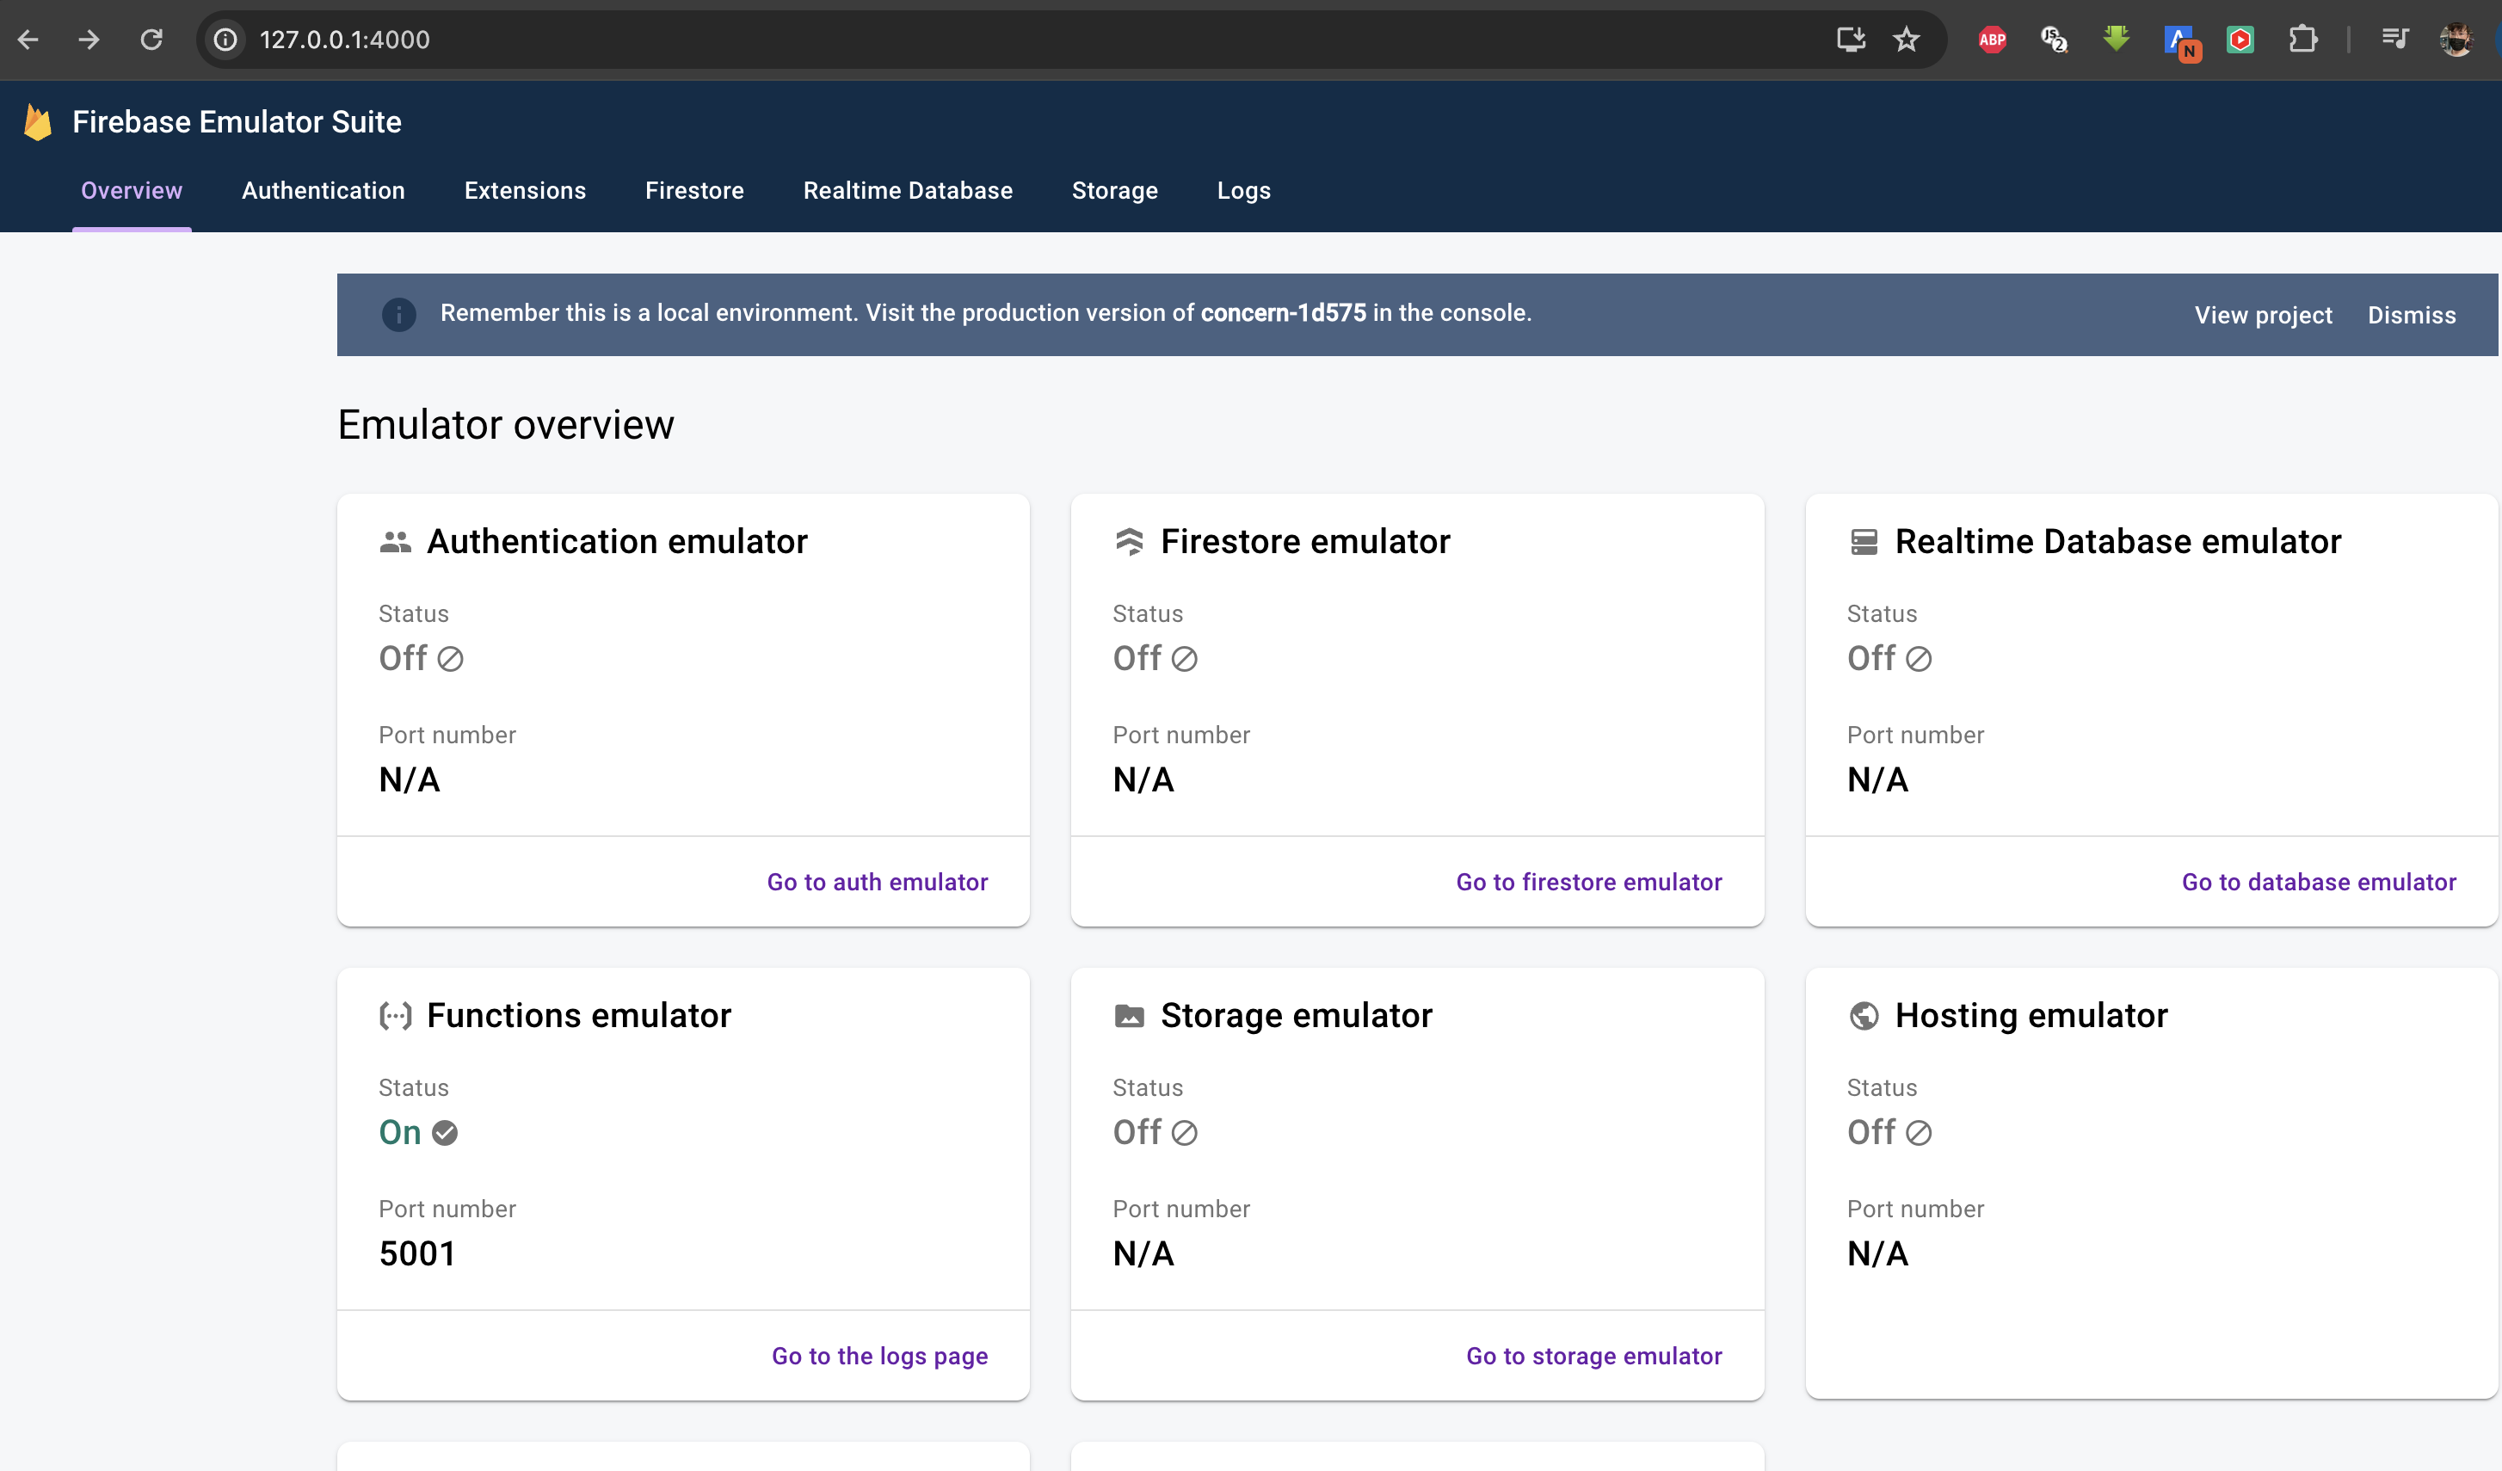Click the Storage emulator folder icon
The width and height of the screenshot is (2502, 1471).
[x=1129, y=1015]
